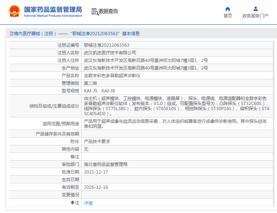Image resolution: width=277 pixels, height=213 pixels.
Task: Open the 政务服务门户 text link
Action: [x=255, y=16]
